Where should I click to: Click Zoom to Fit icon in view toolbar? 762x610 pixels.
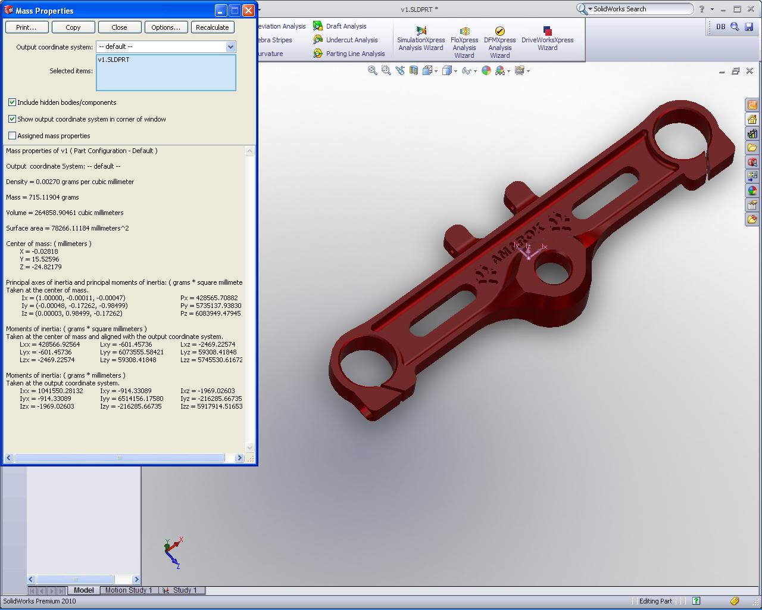tap(373, 70)
